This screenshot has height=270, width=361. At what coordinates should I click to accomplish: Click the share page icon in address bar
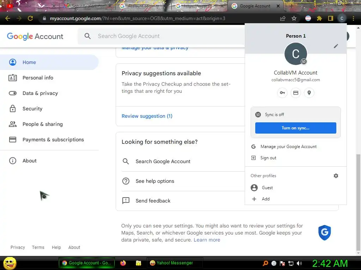[283, 18]
